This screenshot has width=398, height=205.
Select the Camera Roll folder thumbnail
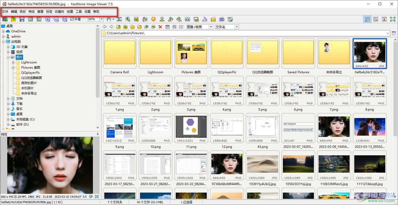pyautogui.click(x=120, y=53)
